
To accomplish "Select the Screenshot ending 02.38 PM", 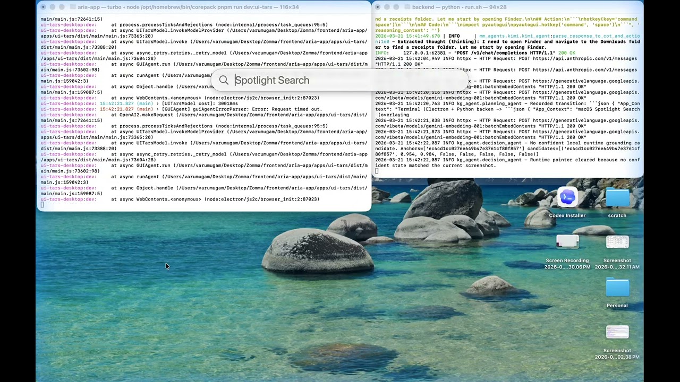I will tap(617, 333).
